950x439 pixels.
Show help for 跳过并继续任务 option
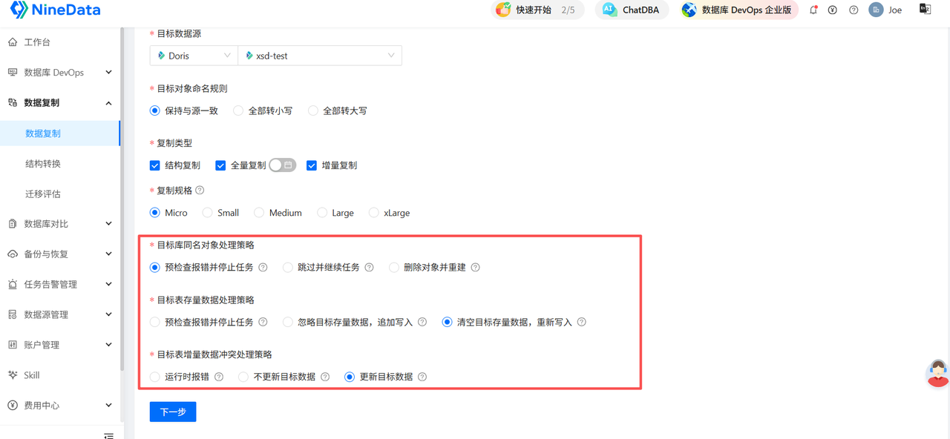tap(369, 268)
